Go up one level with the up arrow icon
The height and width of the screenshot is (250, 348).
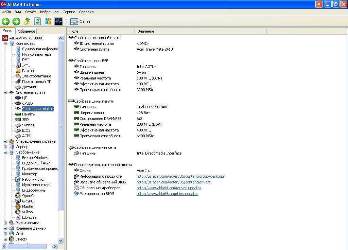pyautogui.click(x=27, y=21)
